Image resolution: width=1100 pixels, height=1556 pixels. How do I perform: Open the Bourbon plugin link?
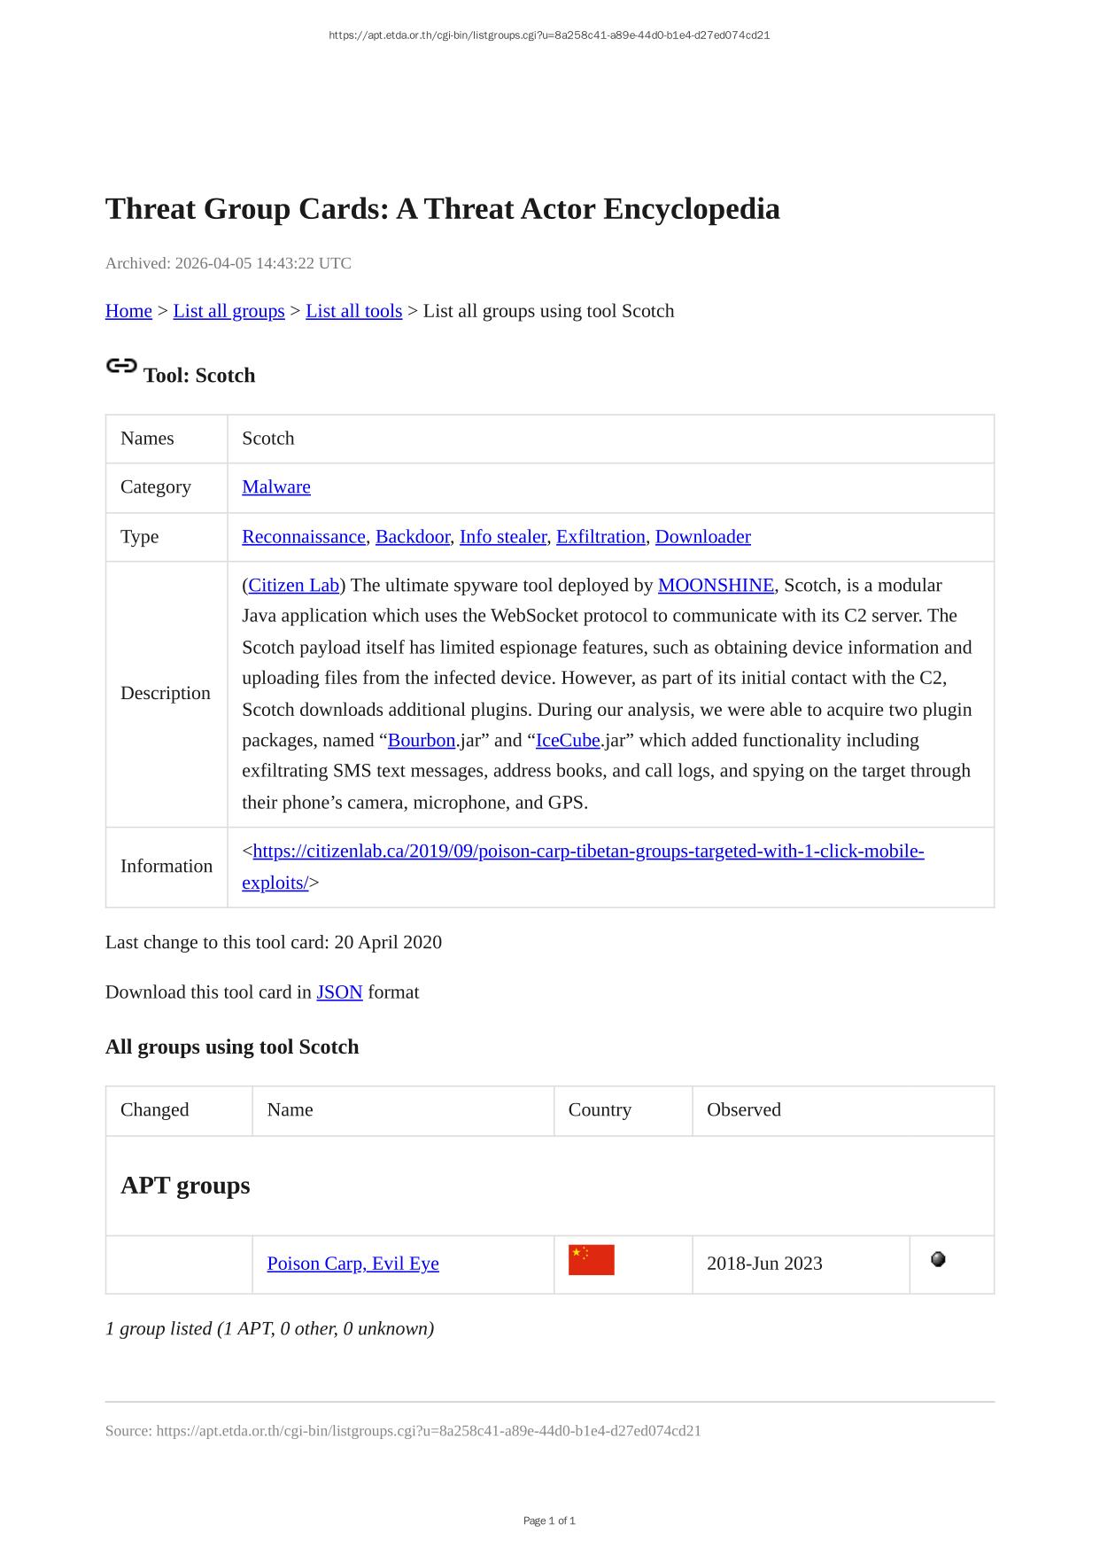click(x=422, y=741)
